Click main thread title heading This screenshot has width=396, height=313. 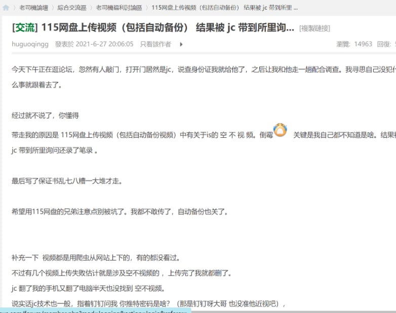click(168, 27)
